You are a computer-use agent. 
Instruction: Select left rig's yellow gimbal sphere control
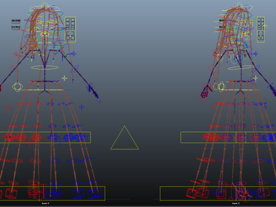(17, 87)
